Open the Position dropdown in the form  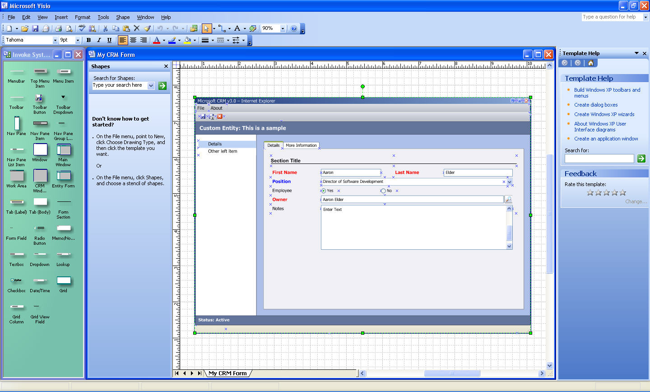[x=509, y=182]
